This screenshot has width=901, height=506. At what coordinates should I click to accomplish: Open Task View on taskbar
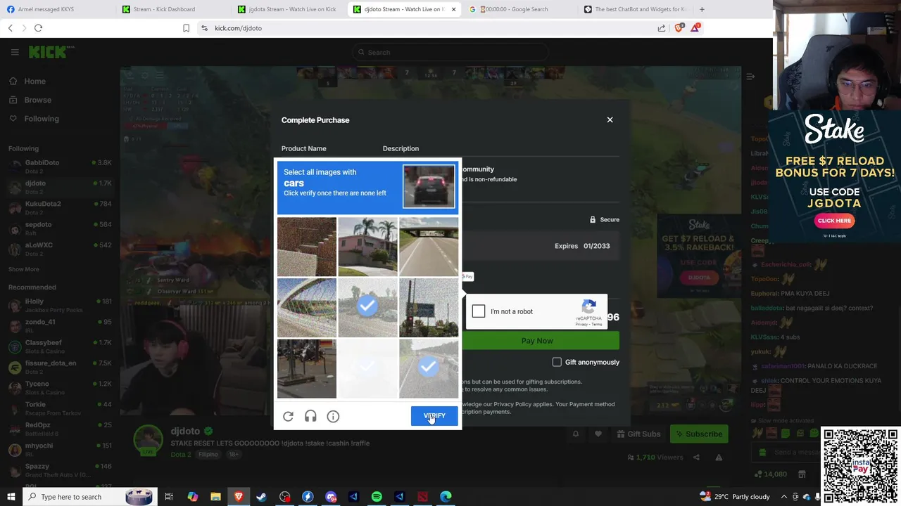tap(169, 497)
